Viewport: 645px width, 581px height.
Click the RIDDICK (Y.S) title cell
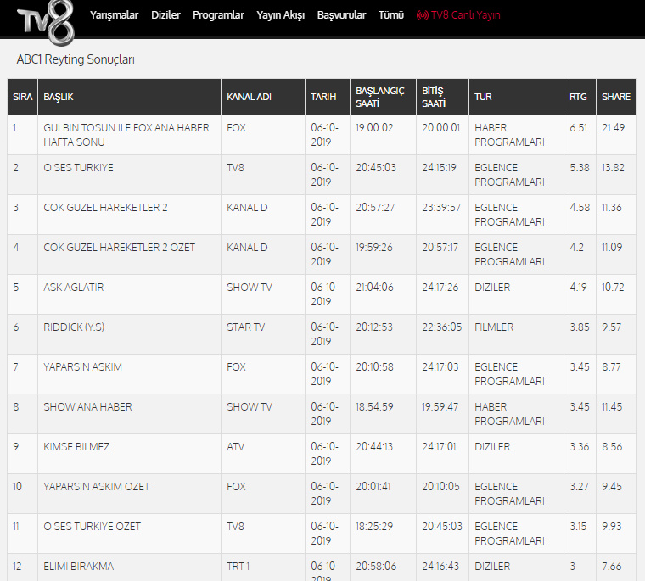(74, 327)
